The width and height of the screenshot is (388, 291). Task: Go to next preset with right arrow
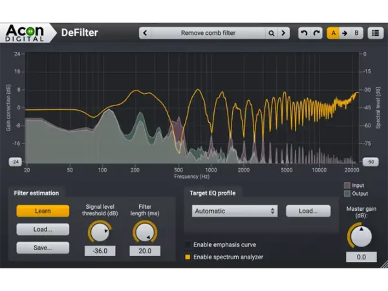pyautogui.click(x=283, y=33)
